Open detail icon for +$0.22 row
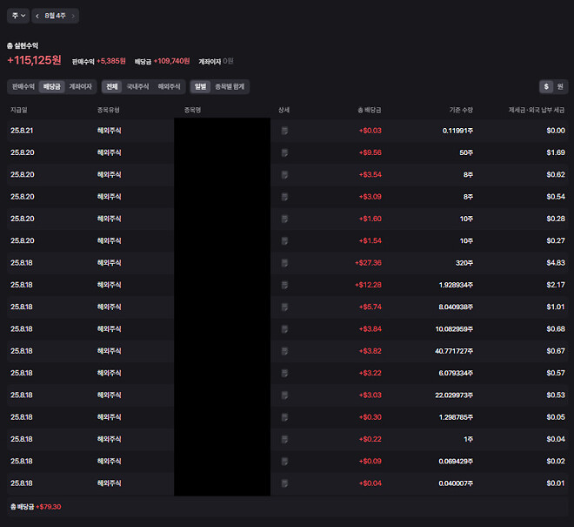Screen dimensions: 574x527 click(284, 439)
